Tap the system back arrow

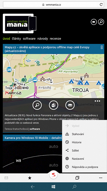tap(33, 187)
